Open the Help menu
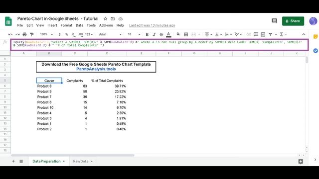This screenshot has width=319, height=179. (120, 25)
